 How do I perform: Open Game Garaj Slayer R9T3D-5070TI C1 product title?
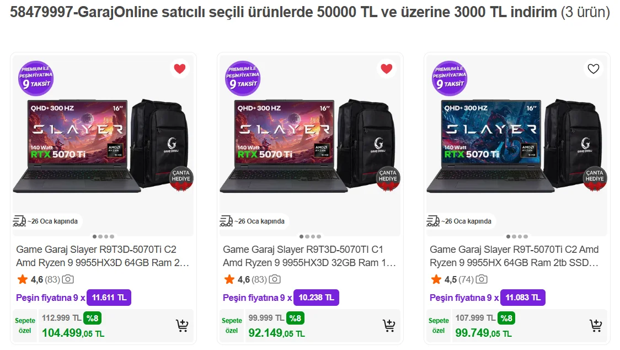coord(309,256)
